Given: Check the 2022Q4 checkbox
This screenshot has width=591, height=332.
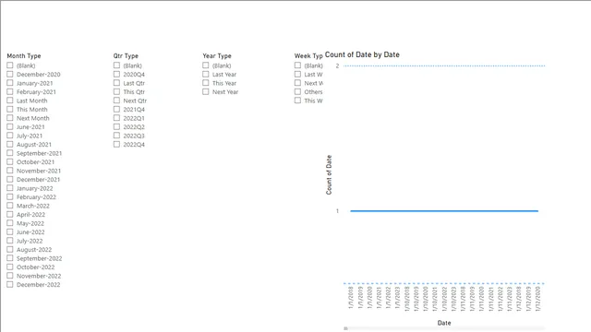Looking at the screenshot, I should [x=116, y=144].
